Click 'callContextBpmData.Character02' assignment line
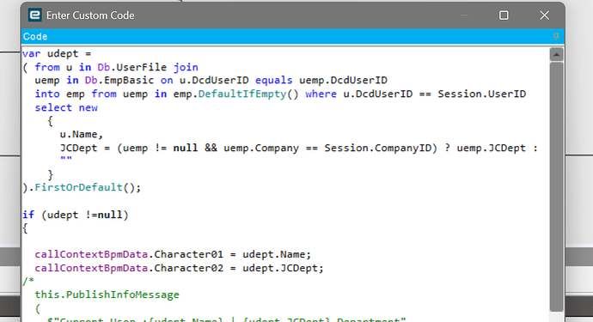The width and height of the screenshot is (593, 322). [x=180, y=268]
